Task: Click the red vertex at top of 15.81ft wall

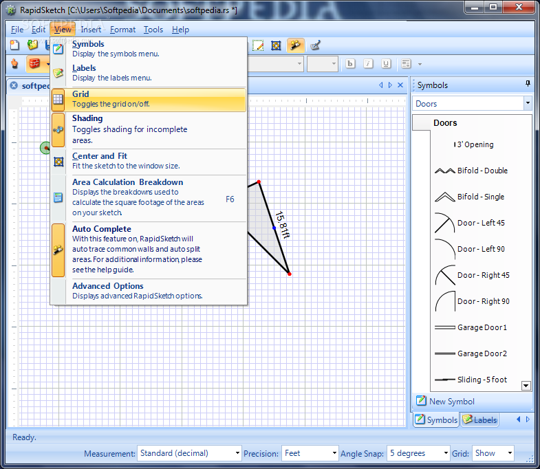Action: click(259, 182)
